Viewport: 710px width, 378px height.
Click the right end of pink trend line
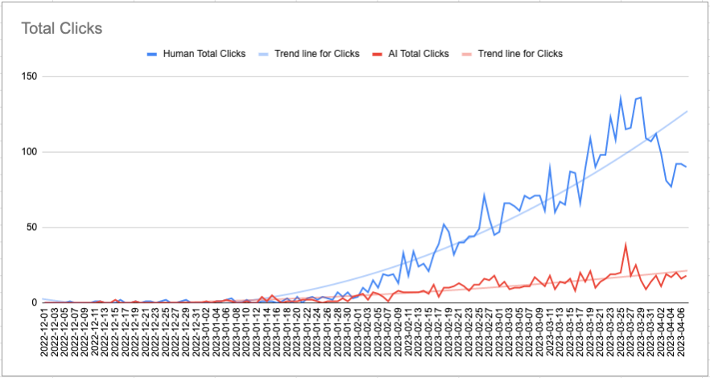688,270
